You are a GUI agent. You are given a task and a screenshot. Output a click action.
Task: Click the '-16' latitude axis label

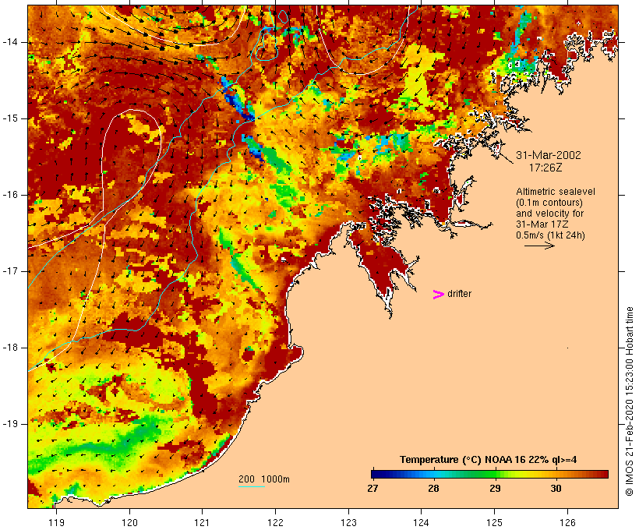pos(10,195)
